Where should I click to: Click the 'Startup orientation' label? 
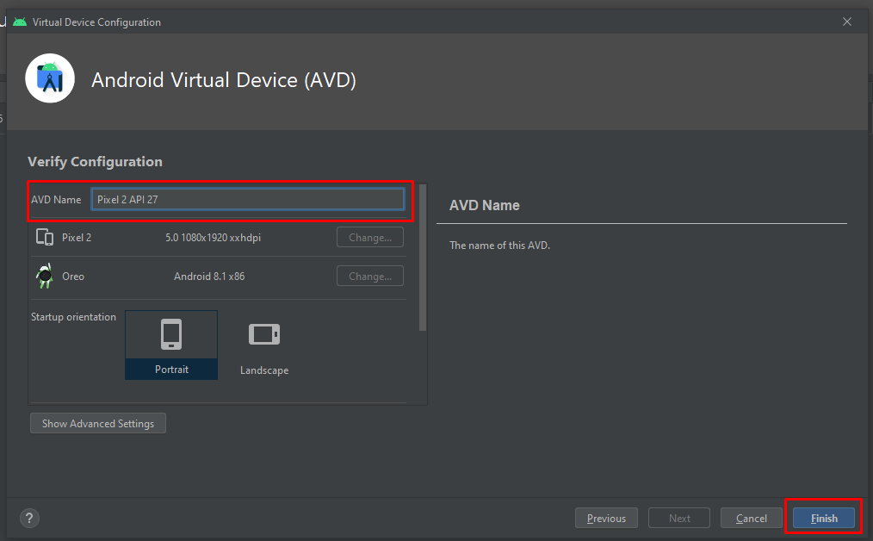point(73,316)
